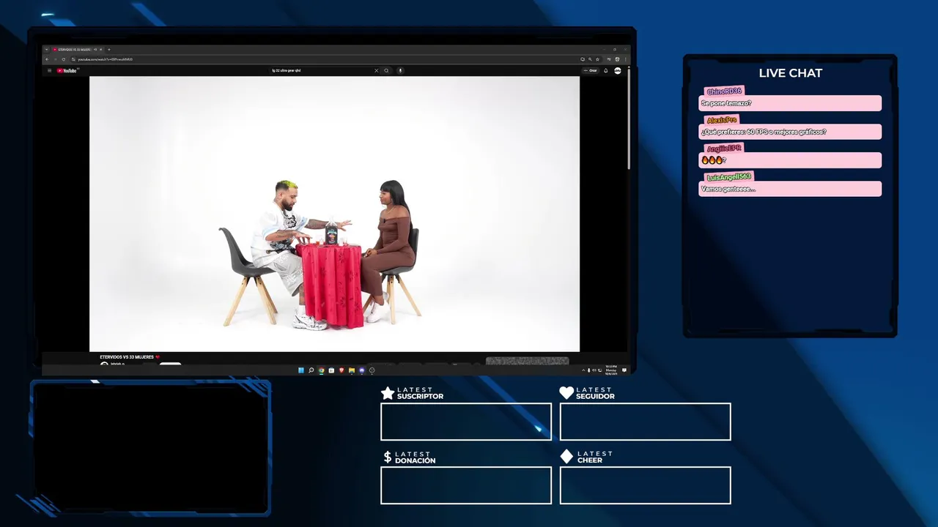Go back in the browser
938x527 pixels.
(x=47, y=59)
